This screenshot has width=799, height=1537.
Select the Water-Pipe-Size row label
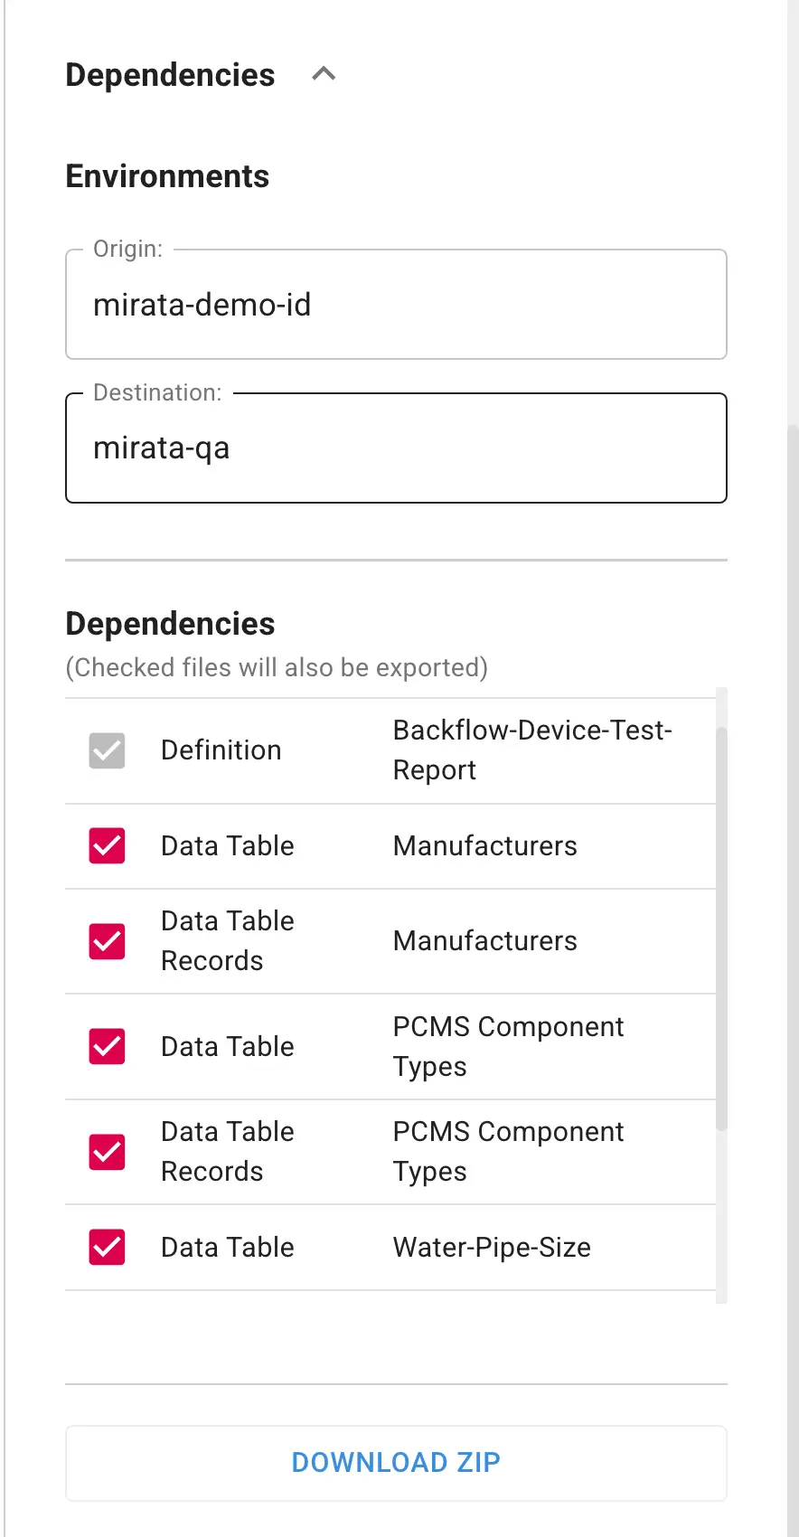tap(492, 1247)
